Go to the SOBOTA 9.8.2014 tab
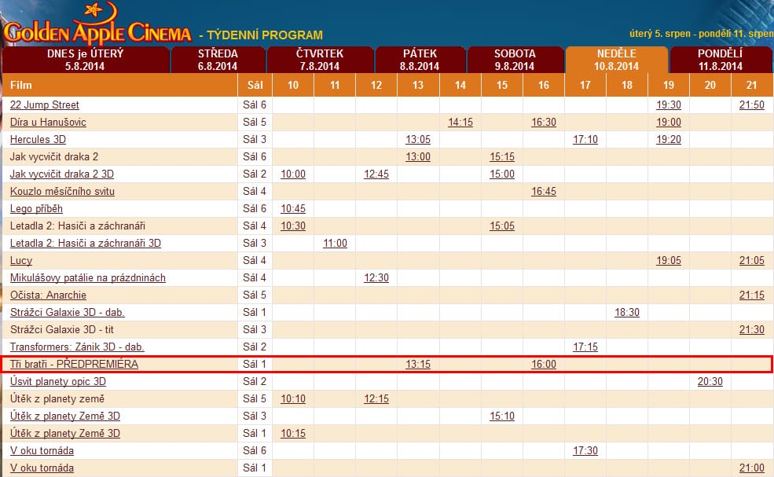774x477 pixels. (x=515, y=60)
